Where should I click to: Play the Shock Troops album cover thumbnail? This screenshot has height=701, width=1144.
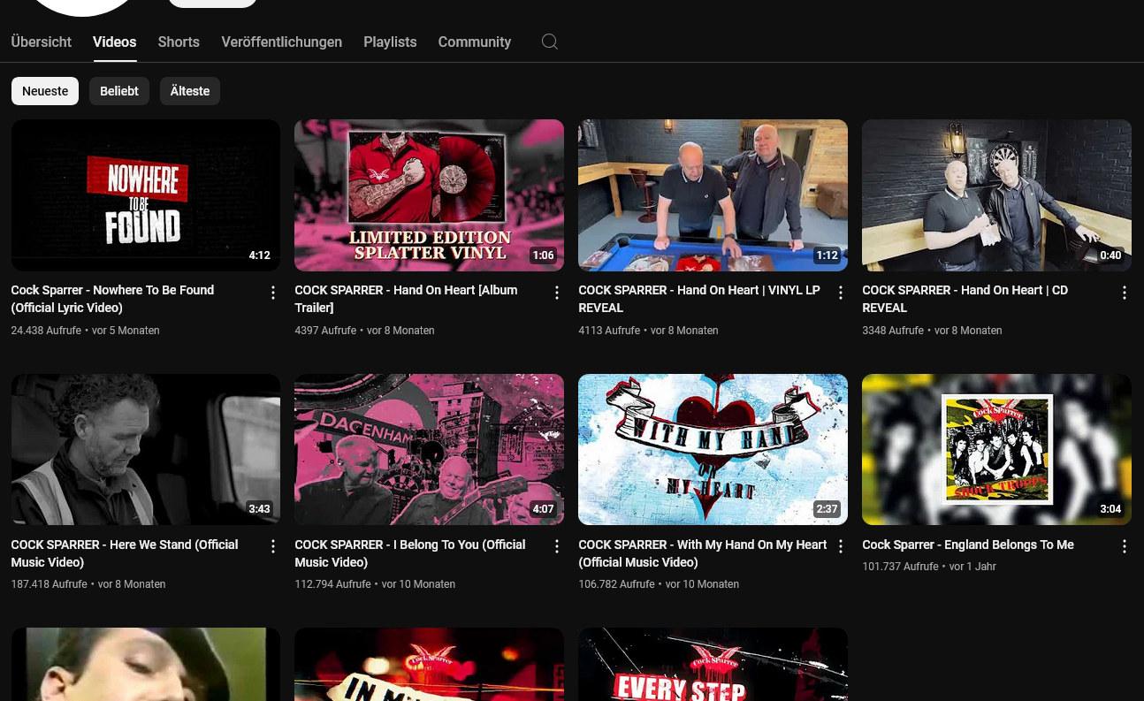996,450
